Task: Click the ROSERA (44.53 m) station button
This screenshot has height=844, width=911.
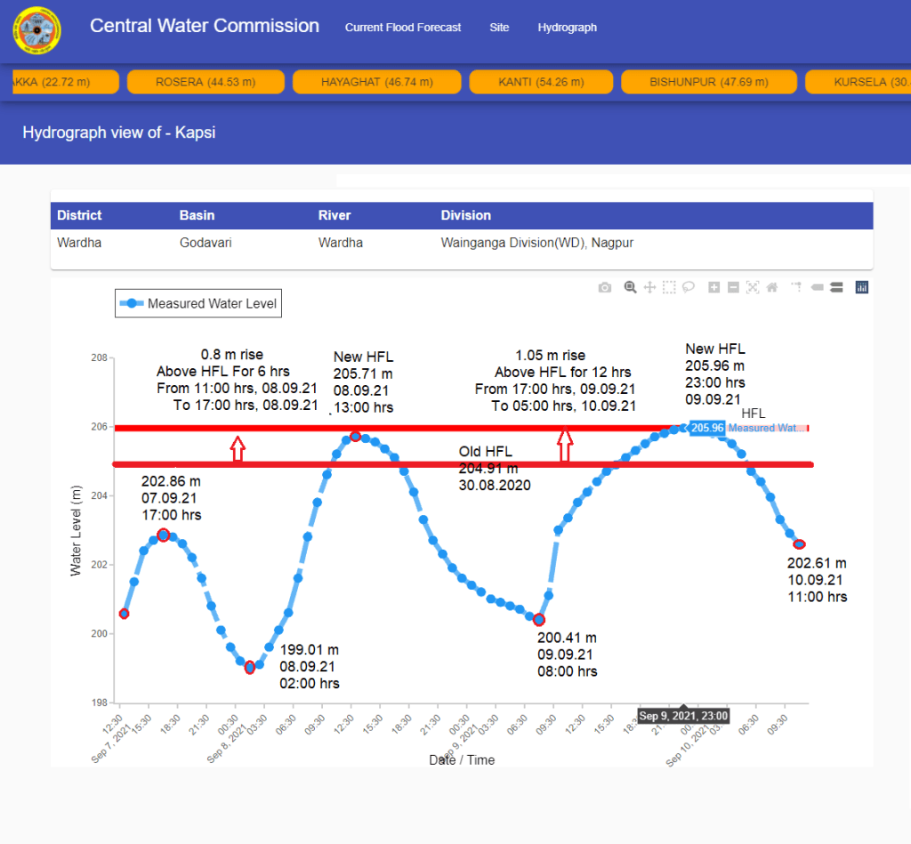Action: [x=206, y=82]
